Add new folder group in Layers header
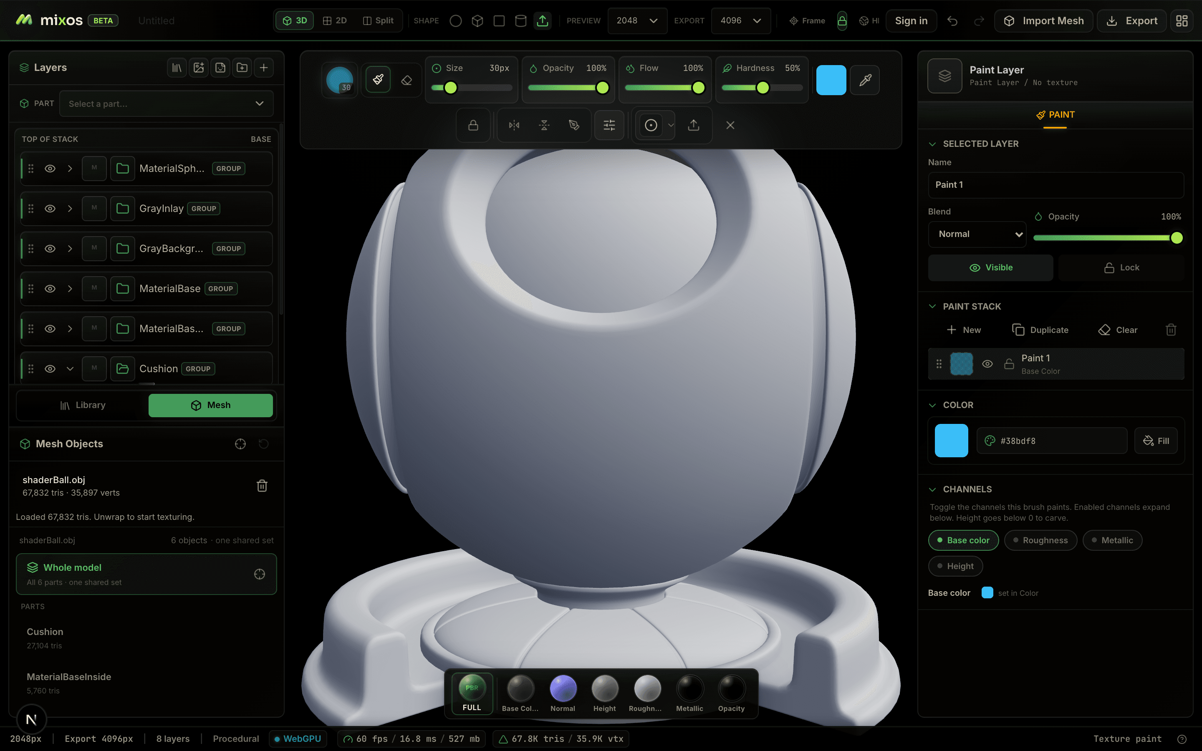Viewport: 1202px width, 751px height. (242, 68)
